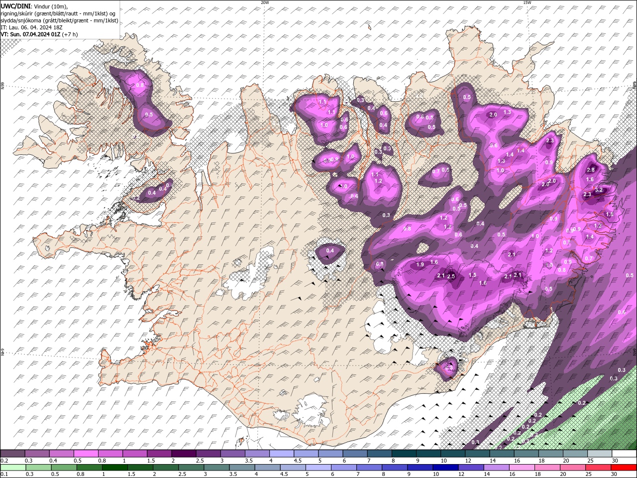Pick the bright pink 0.5 swatch in upper legend

click(x=86, y=454)
